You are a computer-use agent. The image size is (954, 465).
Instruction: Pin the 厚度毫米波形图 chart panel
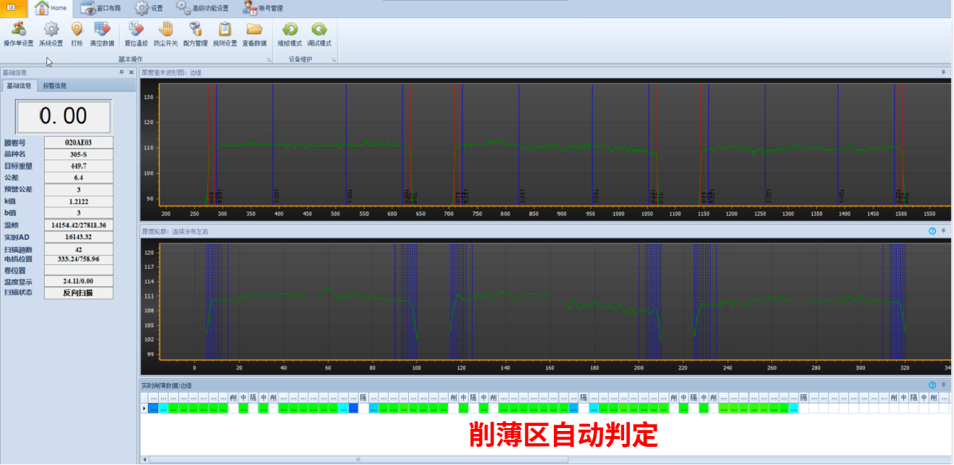coord(944,72)
